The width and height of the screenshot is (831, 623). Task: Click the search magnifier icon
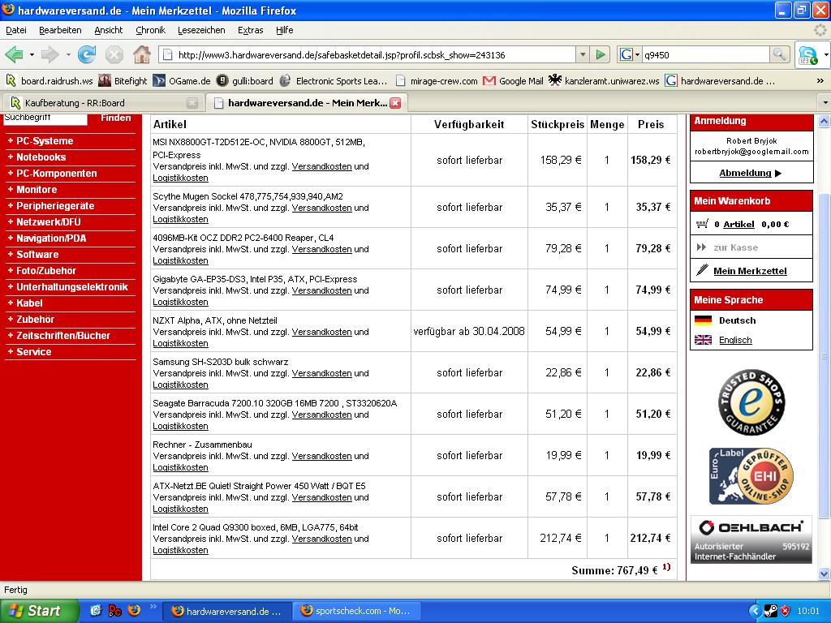(x=779, y=54)
